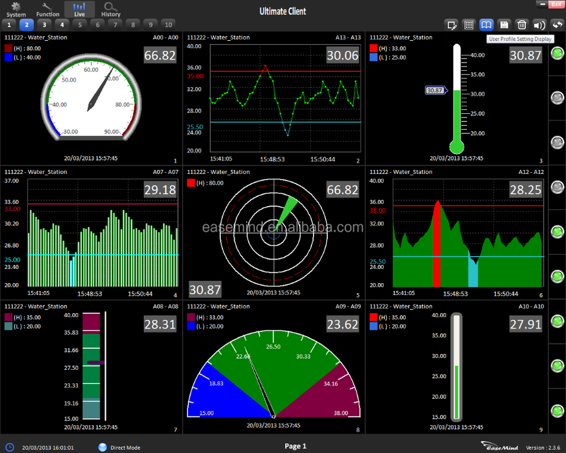
Task: Open User Profile Setting Display book icon
Action: point(486,25)
